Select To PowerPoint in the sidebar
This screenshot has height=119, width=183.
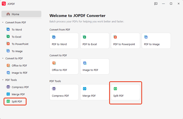pyautogui.click(x=20, y=44)
